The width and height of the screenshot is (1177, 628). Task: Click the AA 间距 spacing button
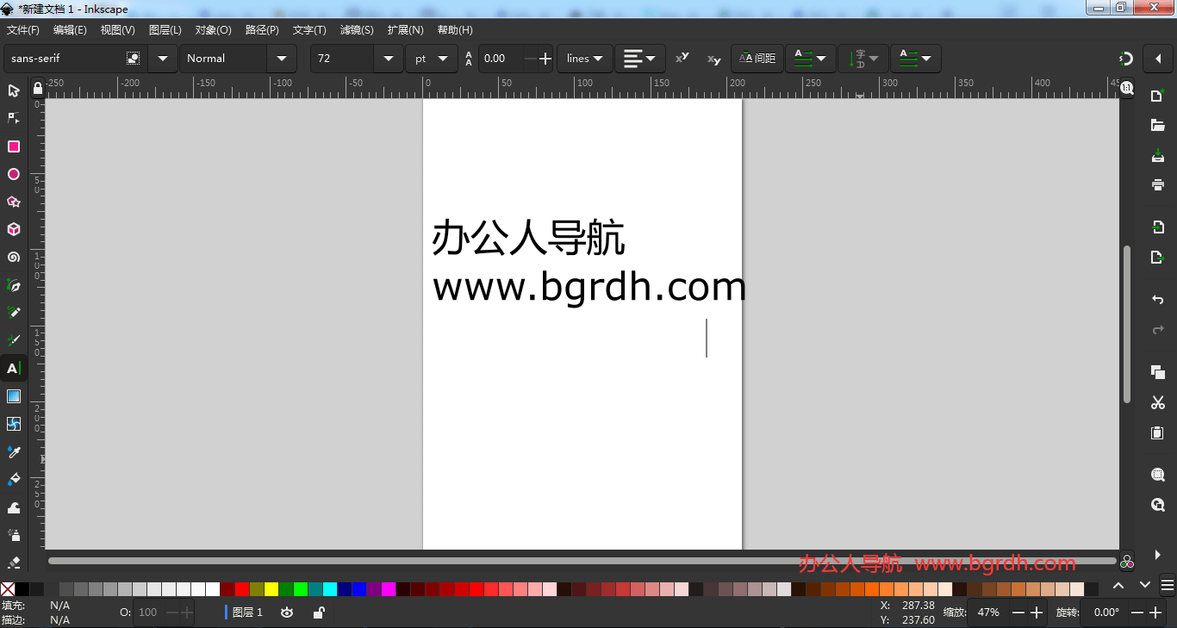[757, 59]
